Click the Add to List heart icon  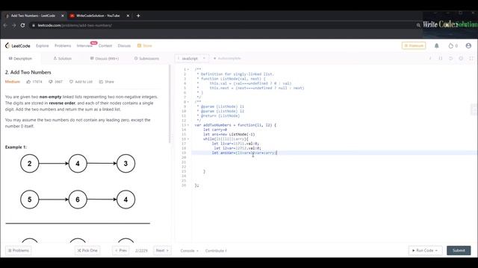[72, 81]
